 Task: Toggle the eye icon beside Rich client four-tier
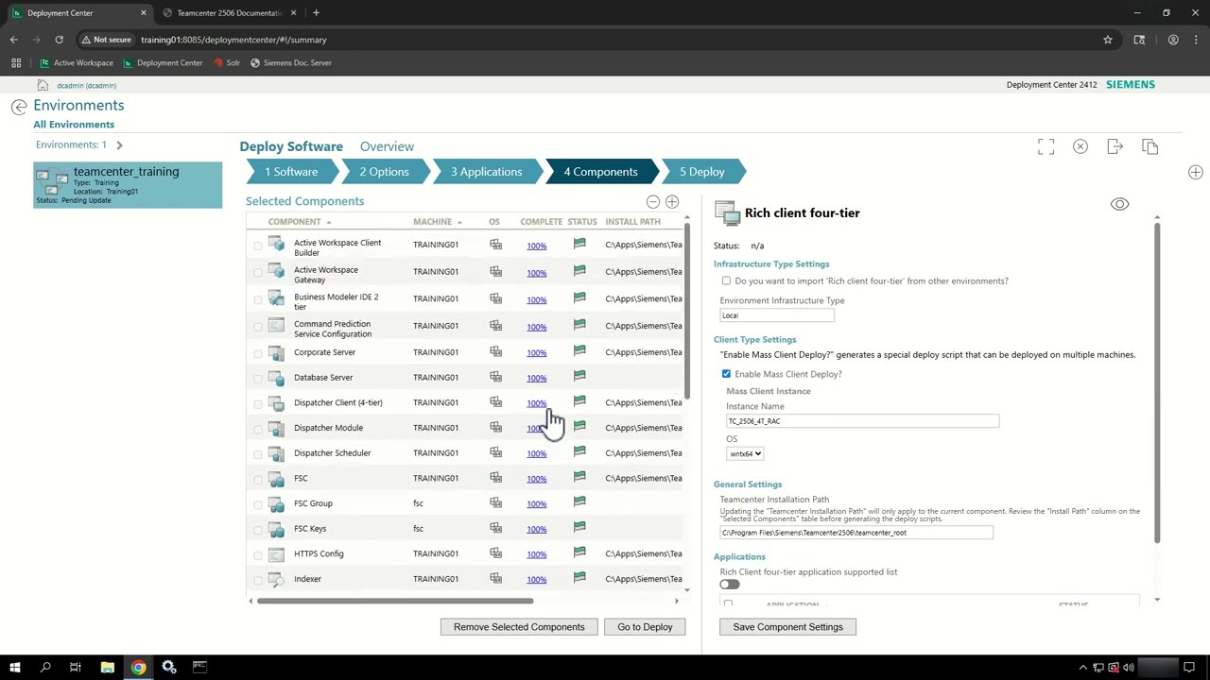point(1119,204)
